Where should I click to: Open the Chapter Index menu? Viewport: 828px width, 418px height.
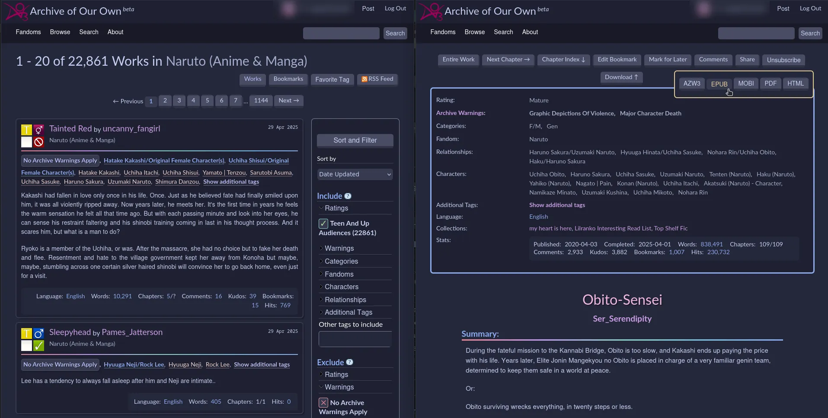pos(563,60)
